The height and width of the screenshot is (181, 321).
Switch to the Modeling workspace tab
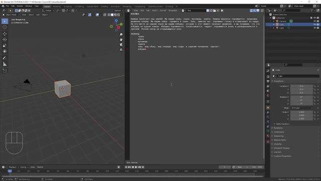pyautogui.click(x=57, y=7)
